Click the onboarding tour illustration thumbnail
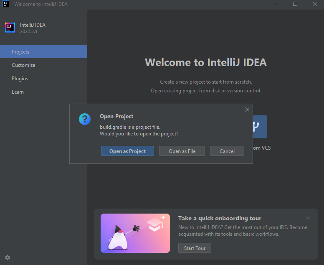 pyautogui.click(x=135, y=233)
